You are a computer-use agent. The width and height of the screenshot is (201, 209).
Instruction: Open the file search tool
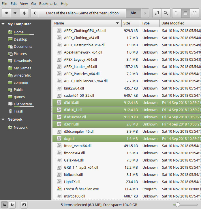[x=166, y=13]
